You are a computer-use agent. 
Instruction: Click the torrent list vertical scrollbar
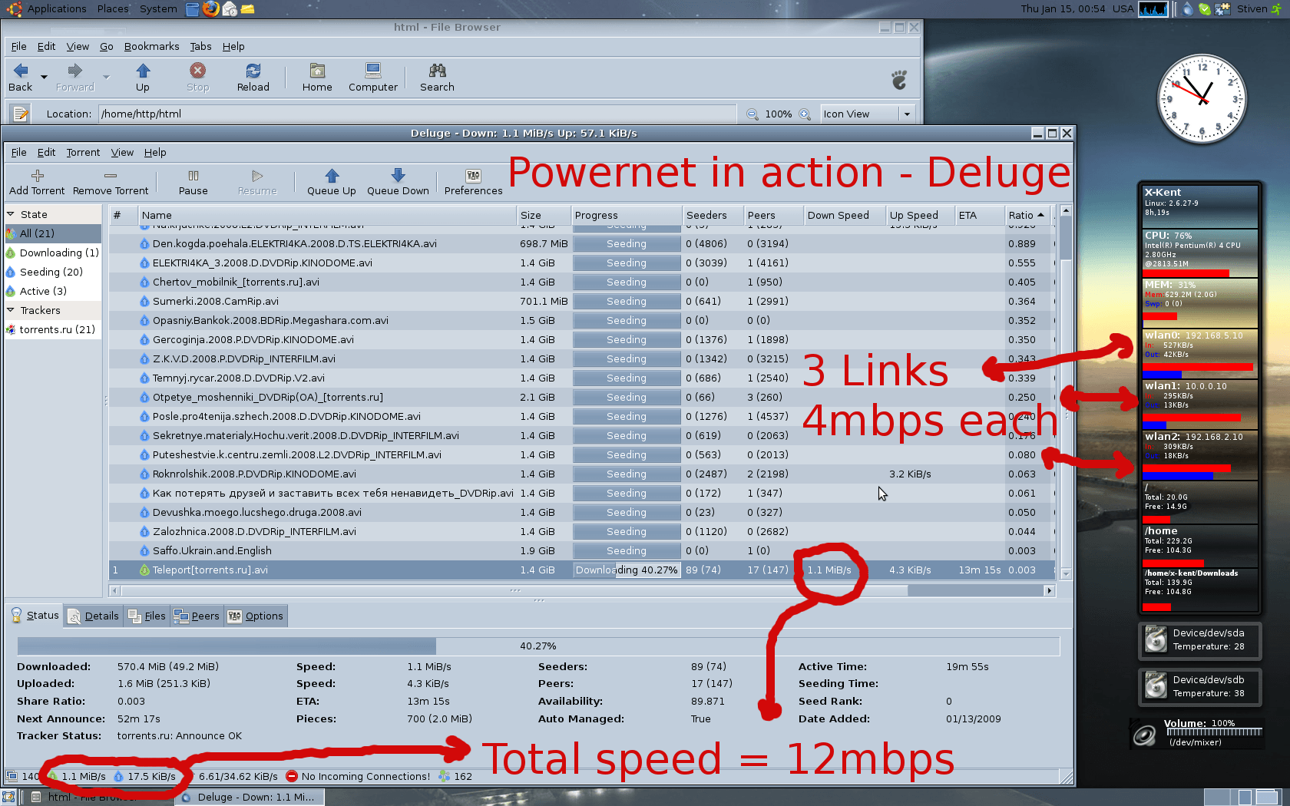point(1066,391)
